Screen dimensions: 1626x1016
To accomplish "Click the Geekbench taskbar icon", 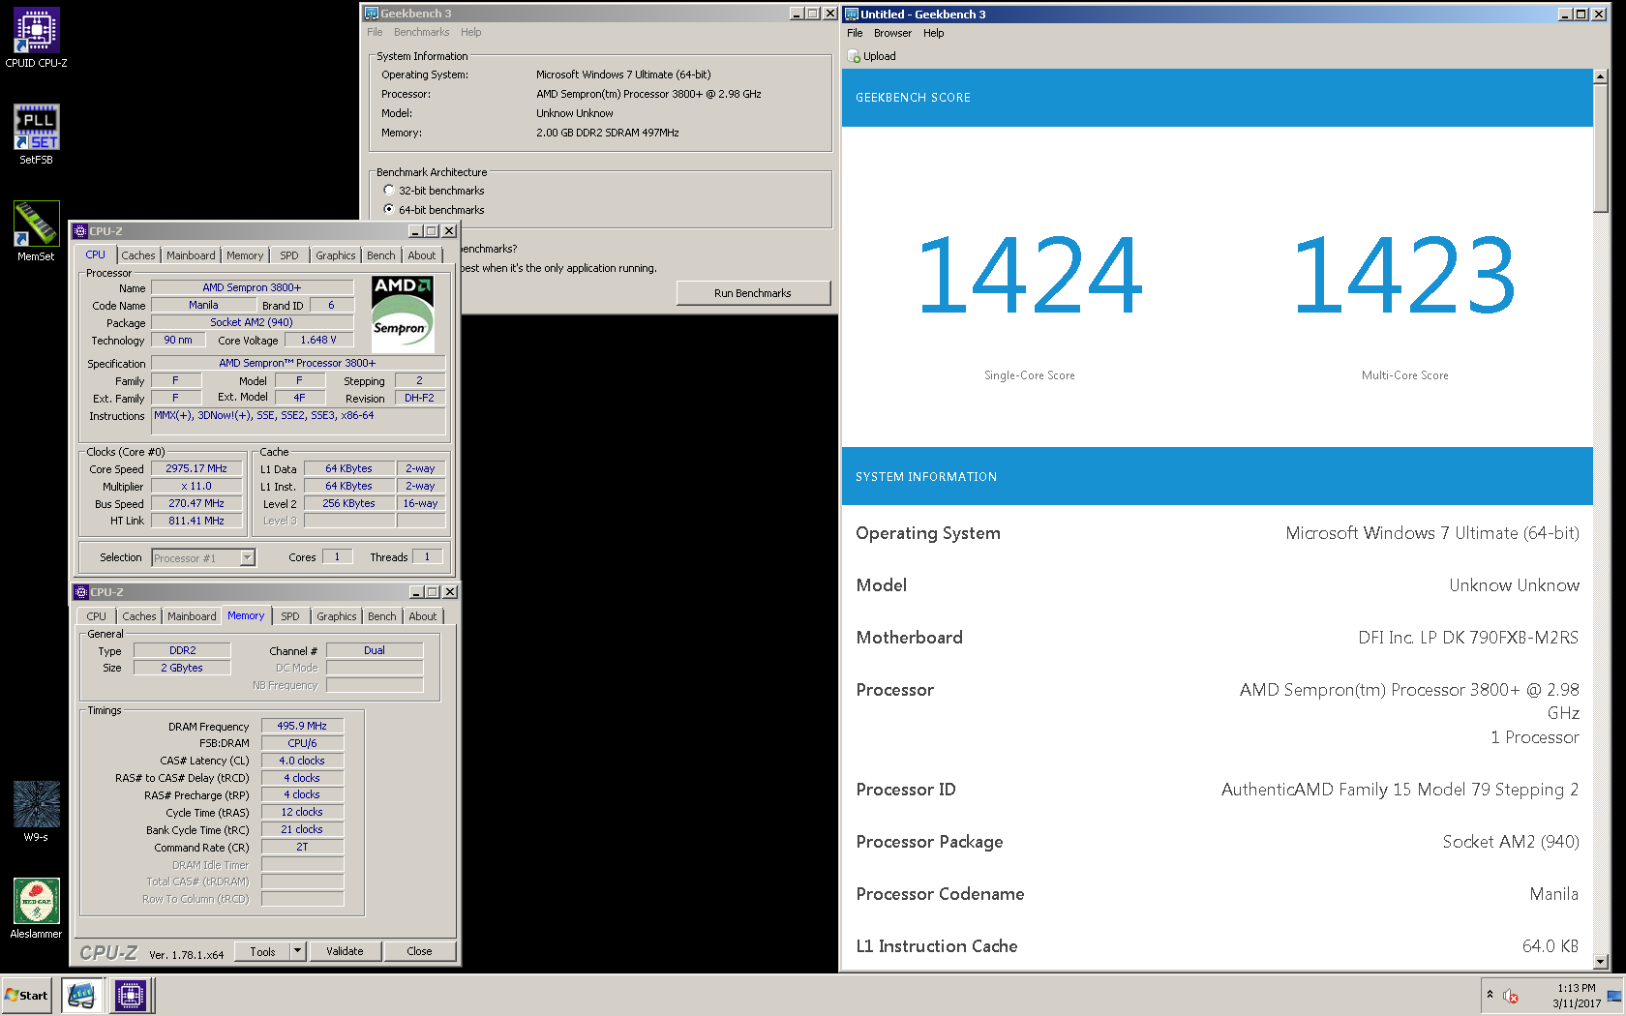I will 82,995.
